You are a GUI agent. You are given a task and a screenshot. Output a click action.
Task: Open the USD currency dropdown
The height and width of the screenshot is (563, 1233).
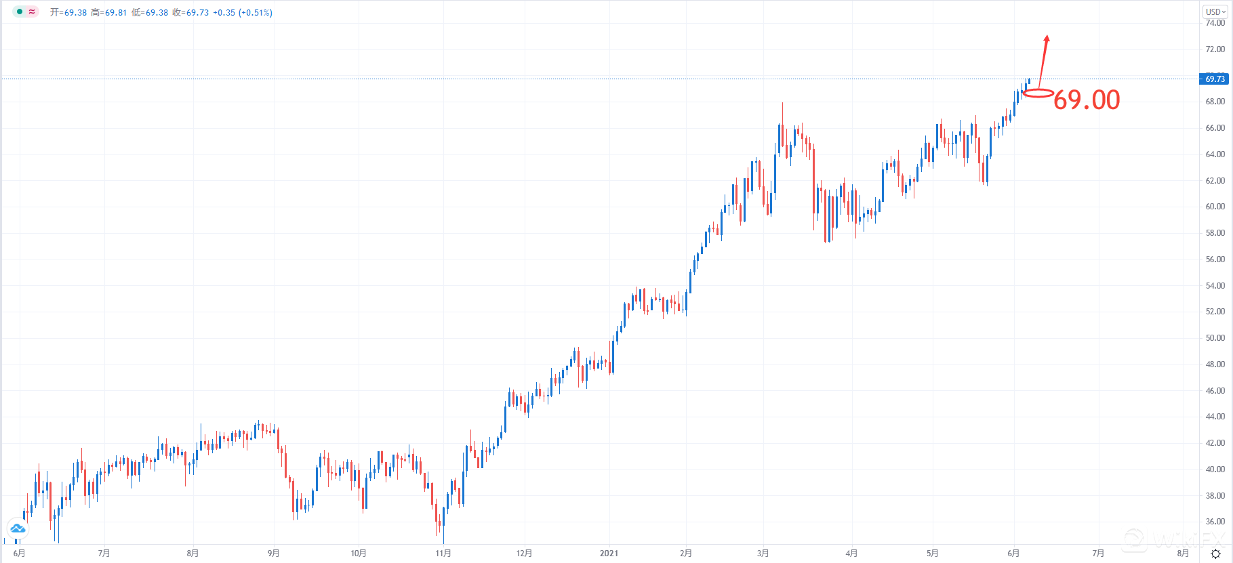1215,12
